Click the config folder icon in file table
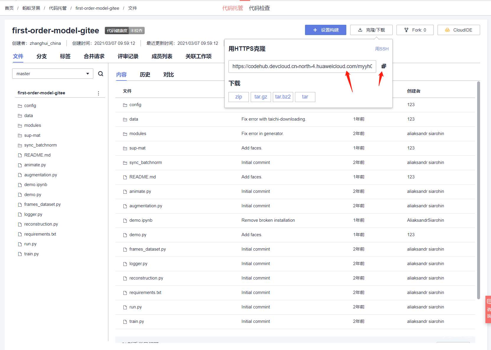Image resolution: width=491 pixels, height=350 pixels. [x=125, y=105]
